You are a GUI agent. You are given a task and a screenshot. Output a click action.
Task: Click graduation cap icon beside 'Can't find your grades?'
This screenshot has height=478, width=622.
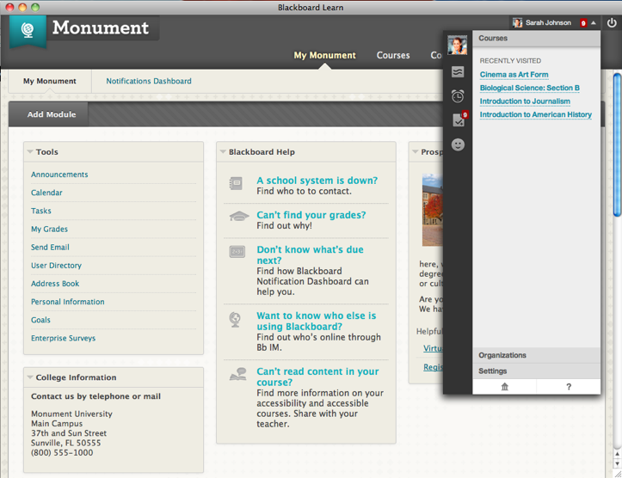pyautogui.click(x=239, y=216)
